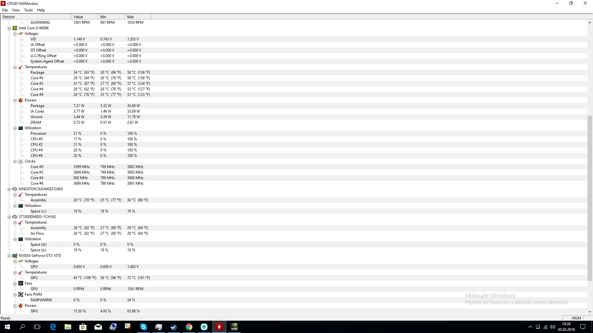Viewport: 593px width, 333px height.
Task: Click the CPU Powers flame icon
Action: pos(21,100)
